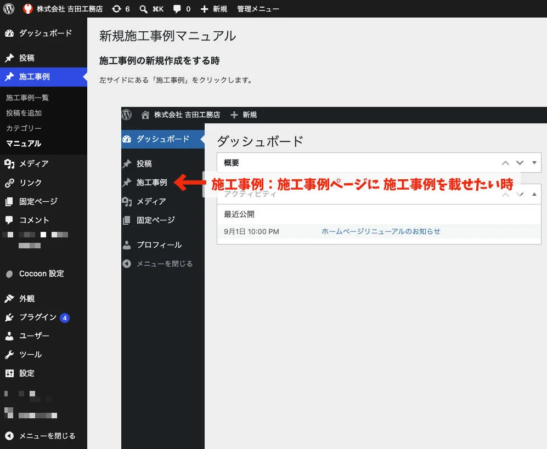Move 概要 panel down with down chevron
The image size is (547, 449).
(520, 163)
